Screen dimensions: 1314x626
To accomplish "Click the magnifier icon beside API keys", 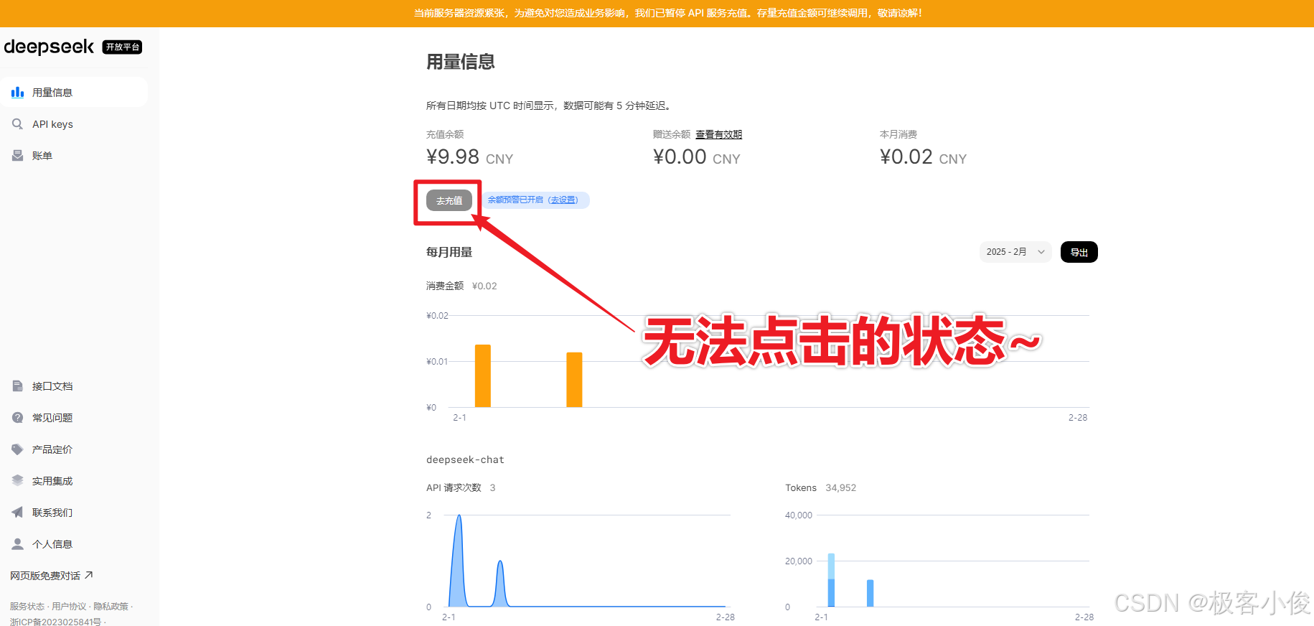I will pyautogui.click(x=18, y=123).
